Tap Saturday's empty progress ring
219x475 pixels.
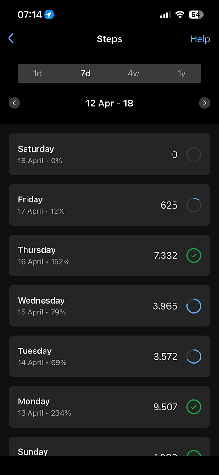pyautogui.click(x=193, y=155)
